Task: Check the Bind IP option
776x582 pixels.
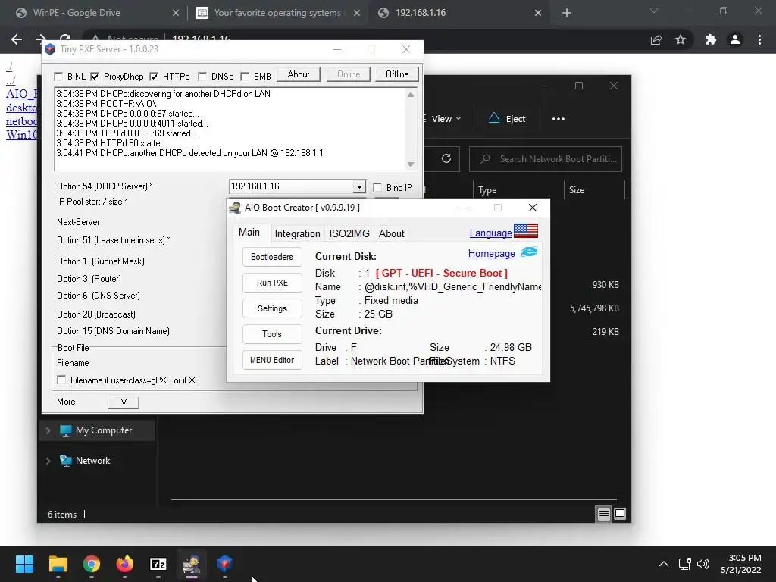Action: coord(377,187)
